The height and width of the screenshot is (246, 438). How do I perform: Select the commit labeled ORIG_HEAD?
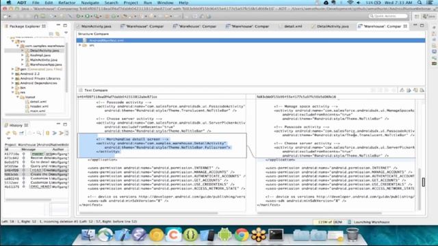36,187
